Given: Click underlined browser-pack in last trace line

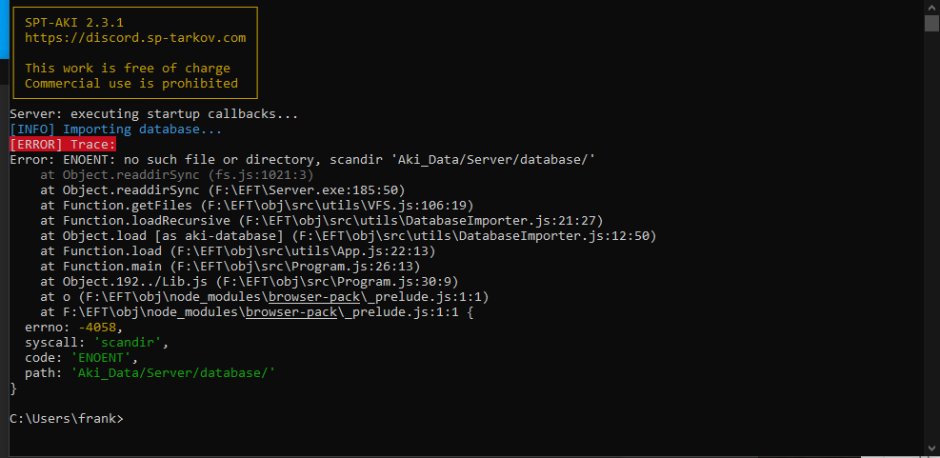Looking at the screenshot, I should (291, 311).
